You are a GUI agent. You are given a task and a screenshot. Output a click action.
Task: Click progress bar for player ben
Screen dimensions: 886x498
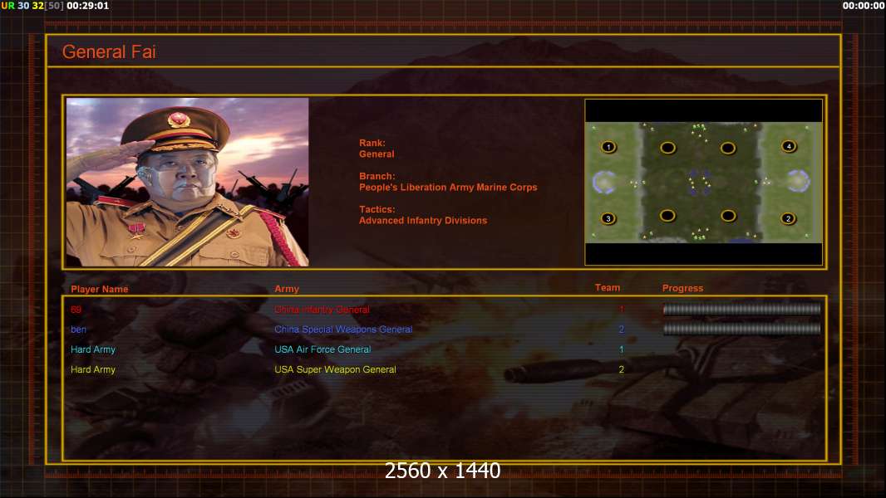point(742,329)
